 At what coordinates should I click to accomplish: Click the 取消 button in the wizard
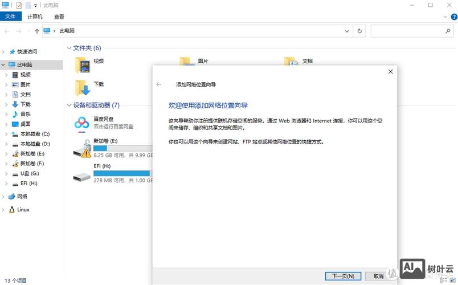[x=379, y=276]
